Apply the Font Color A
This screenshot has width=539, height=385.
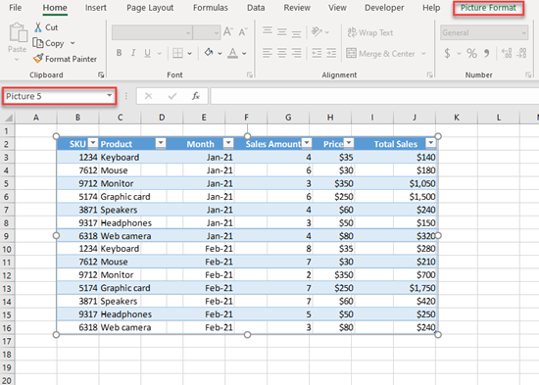pyautogui.click(x=232, y=53)
